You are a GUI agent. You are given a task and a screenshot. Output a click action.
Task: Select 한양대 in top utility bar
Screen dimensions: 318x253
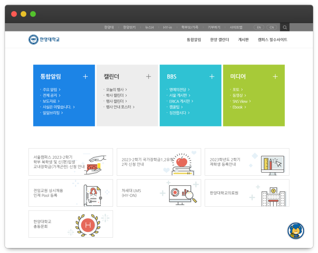pos(109,27)
